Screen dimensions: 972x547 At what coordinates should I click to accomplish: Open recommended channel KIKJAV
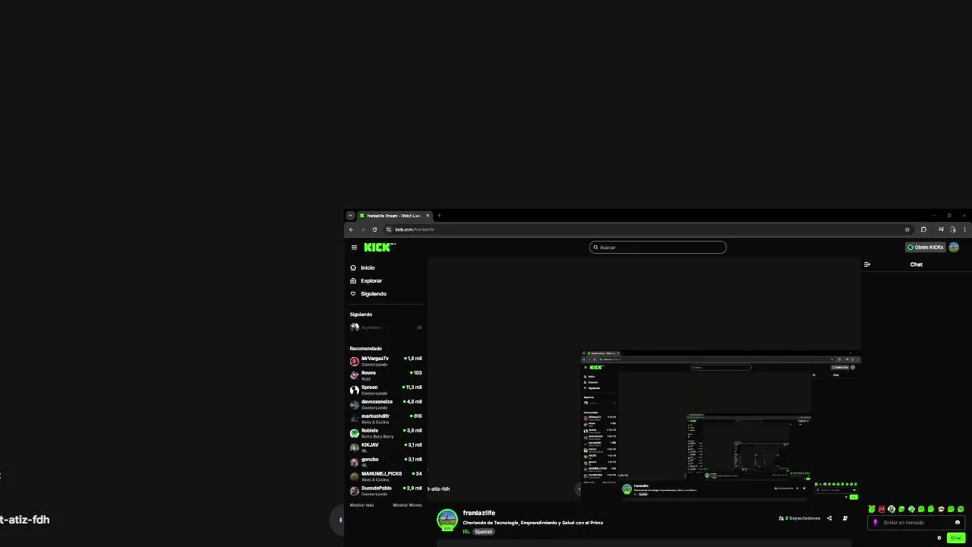pyautogui.click(x=386, y=447)
